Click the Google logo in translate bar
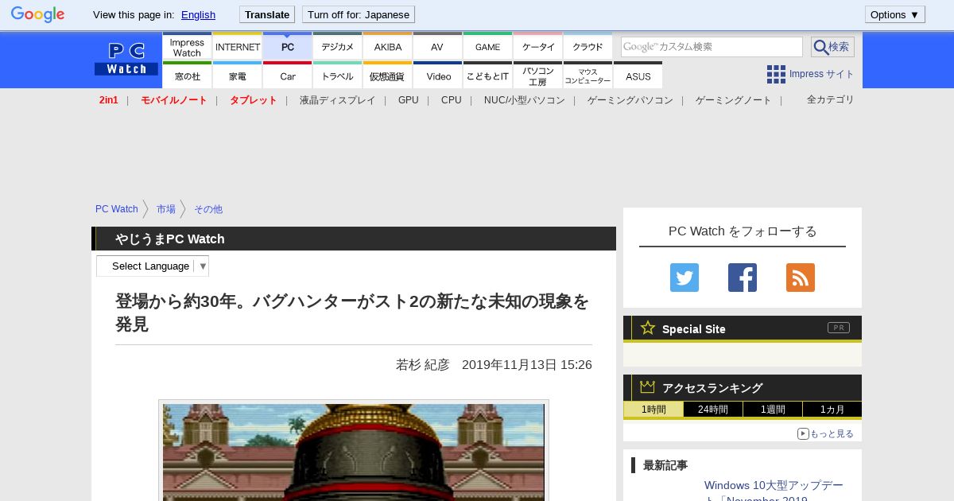This screenshot has width=954, height=501. [x=37, y=14]
